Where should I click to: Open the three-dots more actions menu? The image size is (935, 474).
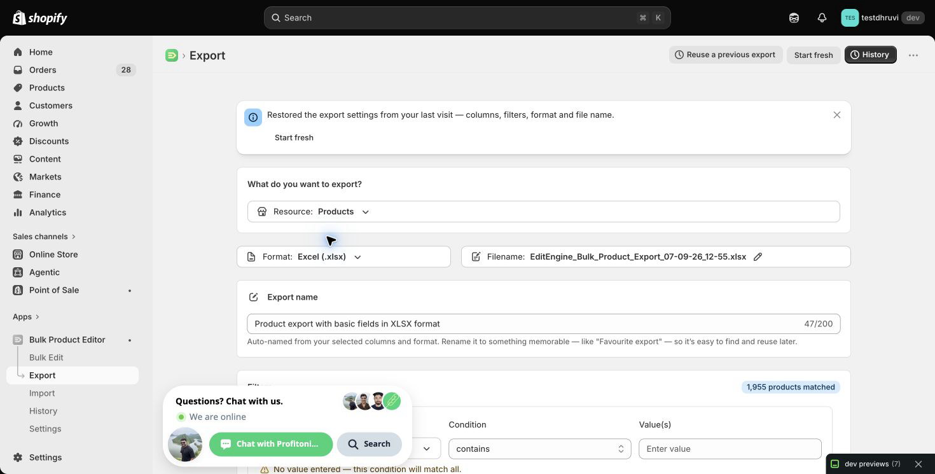(x=913, y=55)
